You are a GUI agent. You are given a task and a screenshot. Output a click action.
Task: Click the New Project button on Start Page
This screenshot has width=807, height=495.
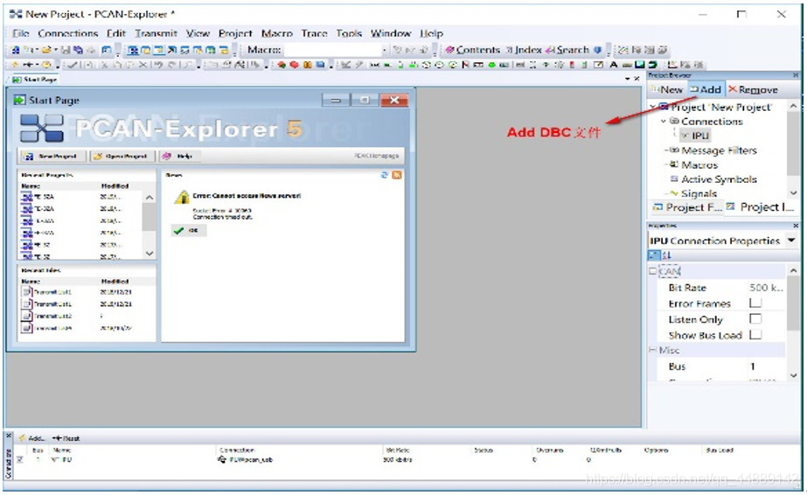click(x=52, y=156)
